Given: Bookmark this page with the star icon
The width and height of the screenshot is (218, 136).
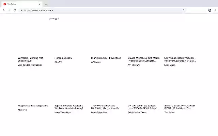Looking at the screenshot, I should (x=184, y=10).
